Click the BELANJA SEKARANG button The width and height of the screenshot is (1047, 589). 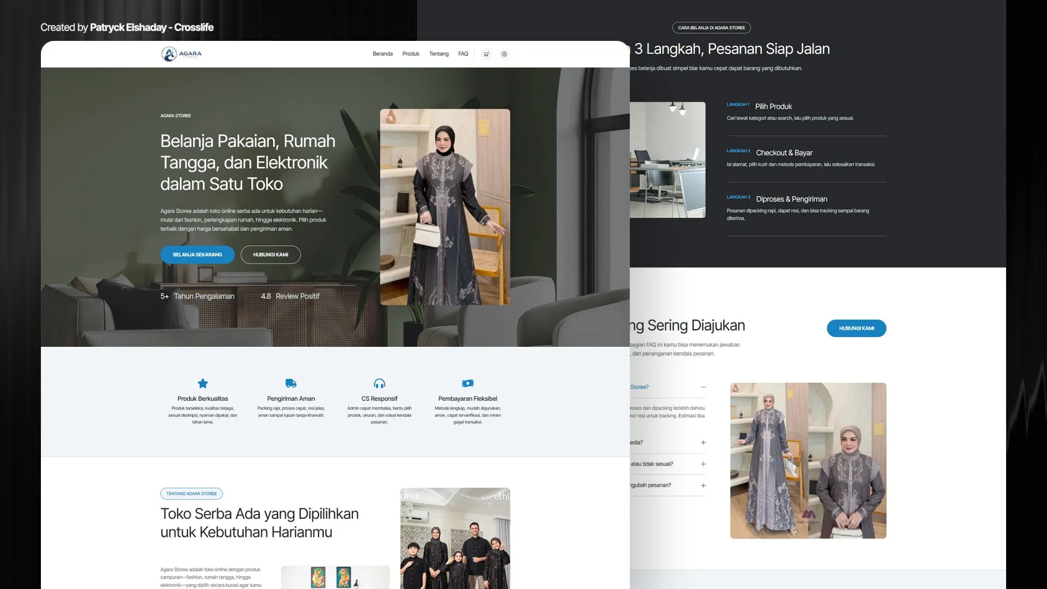[x=197, y=255]
